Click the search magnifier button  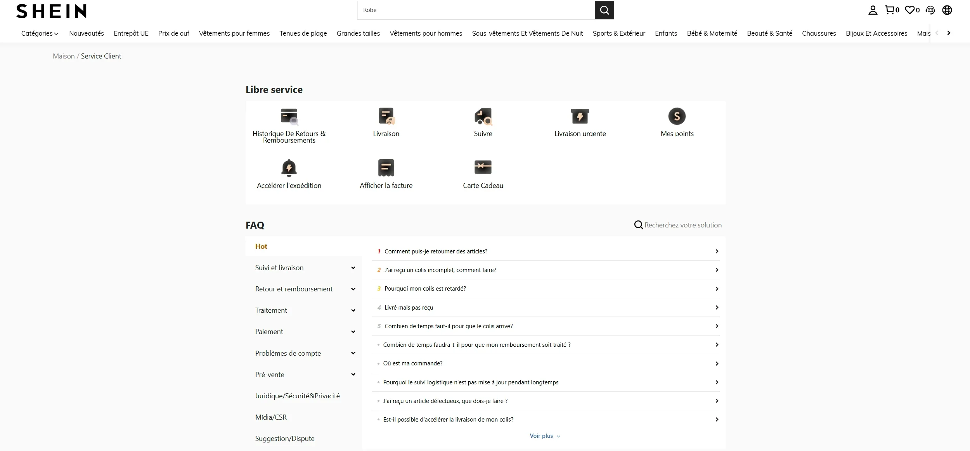click(x=604, y=10)
